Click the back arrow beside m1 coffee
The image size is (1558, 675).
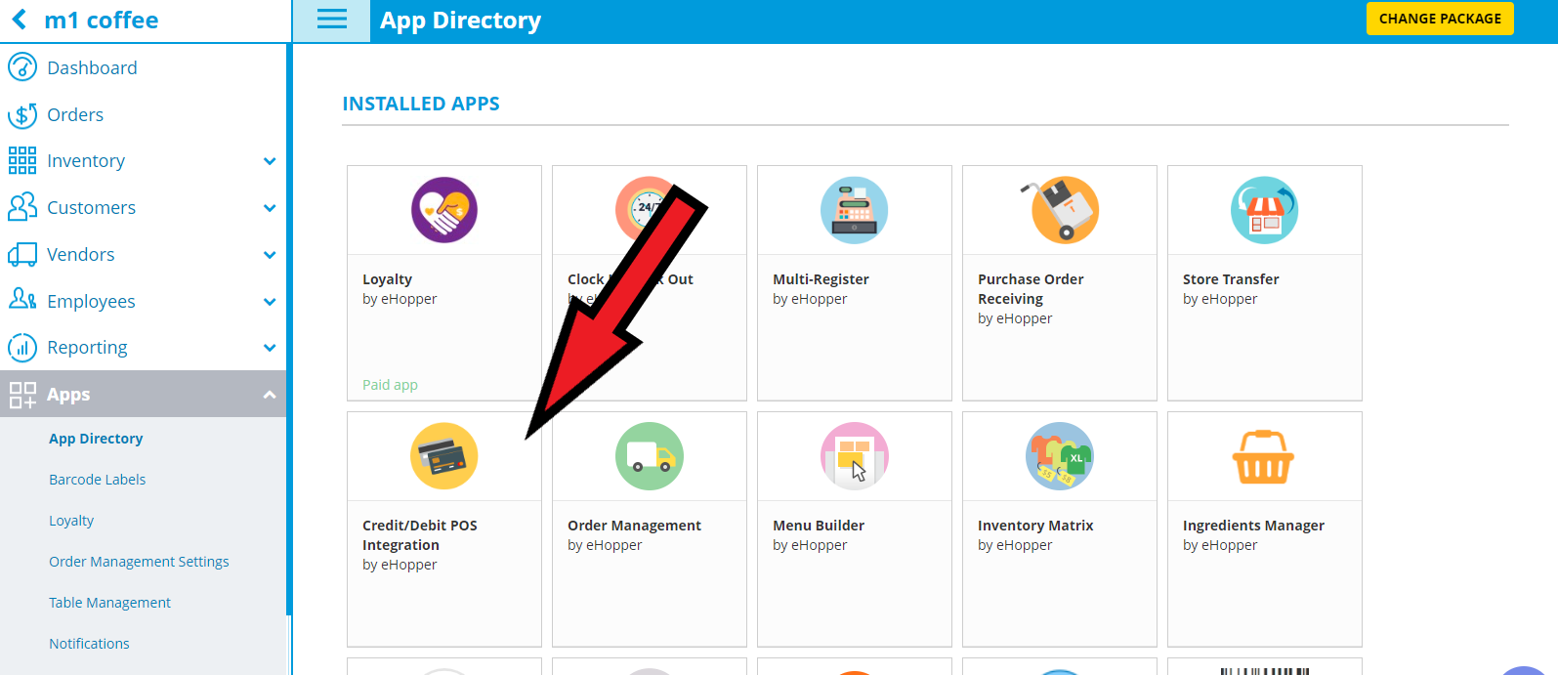tap(20, 20)
